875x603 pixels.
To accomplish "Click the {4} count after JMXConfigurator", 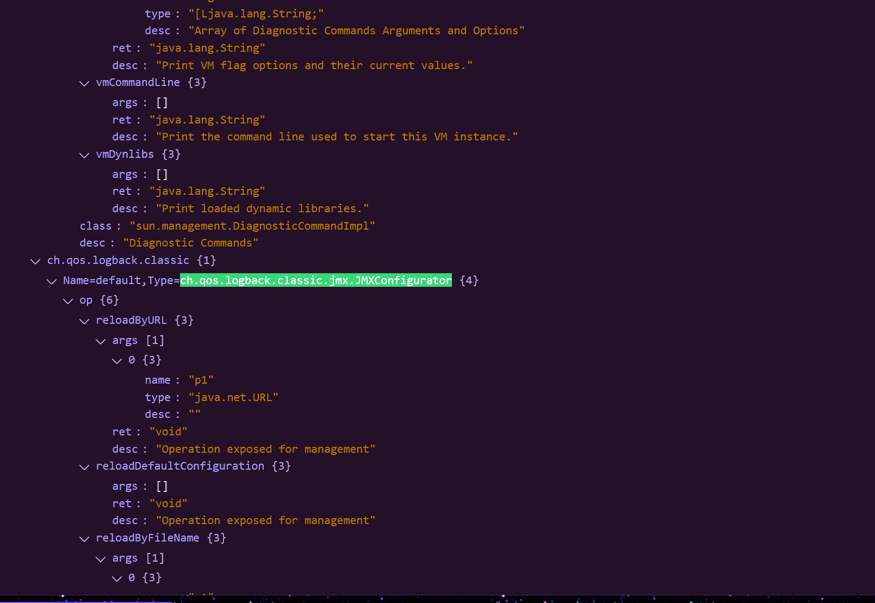I will coord(469,280).
